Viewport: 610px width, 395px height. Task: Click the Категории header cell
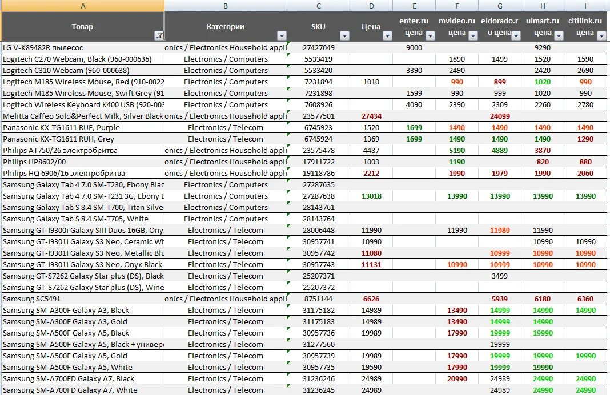coord(226,26)
